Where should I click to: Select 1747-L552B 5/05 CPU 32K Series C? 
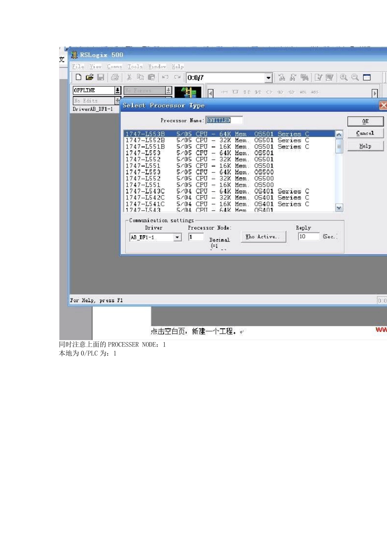[229, 140]
